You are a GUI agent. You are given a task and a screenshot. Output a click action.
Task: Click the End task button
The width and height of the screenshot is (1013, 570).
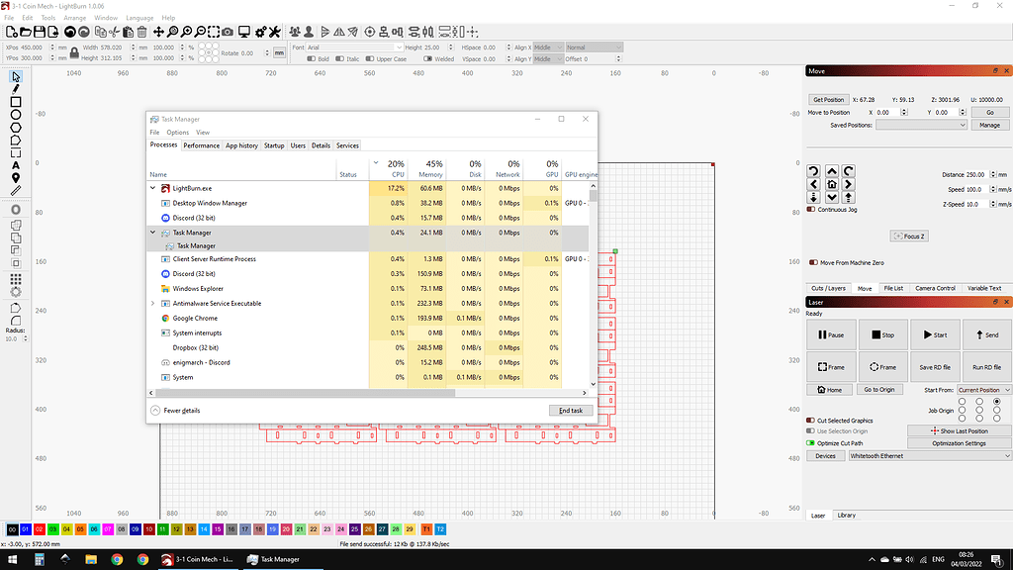click(x=570, y=410)
